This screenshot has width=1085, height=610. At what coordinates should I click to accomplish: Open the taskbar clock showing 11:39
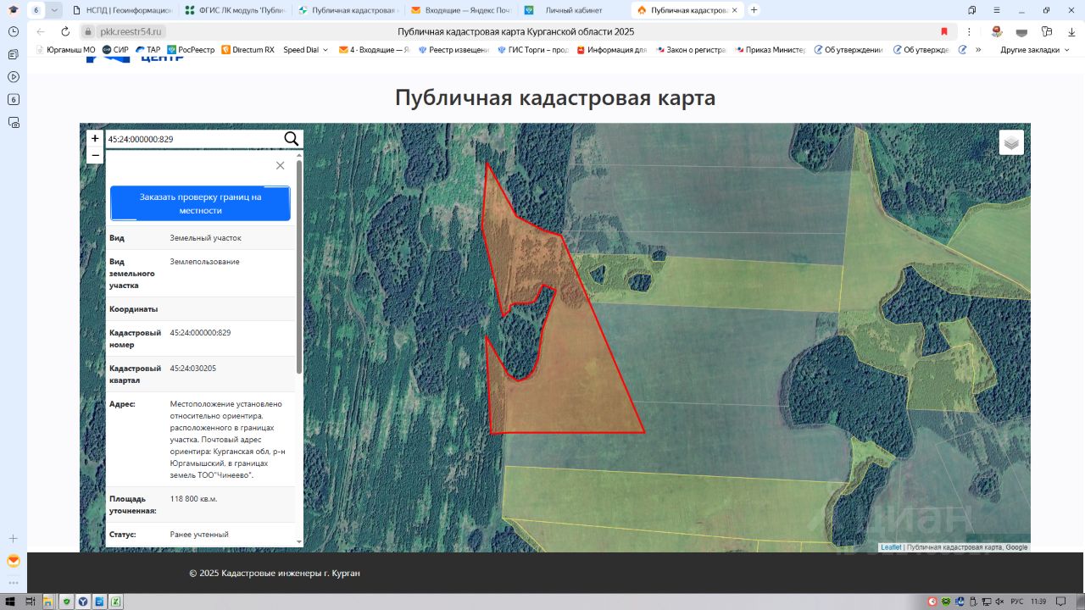(x=1038, y=602)
